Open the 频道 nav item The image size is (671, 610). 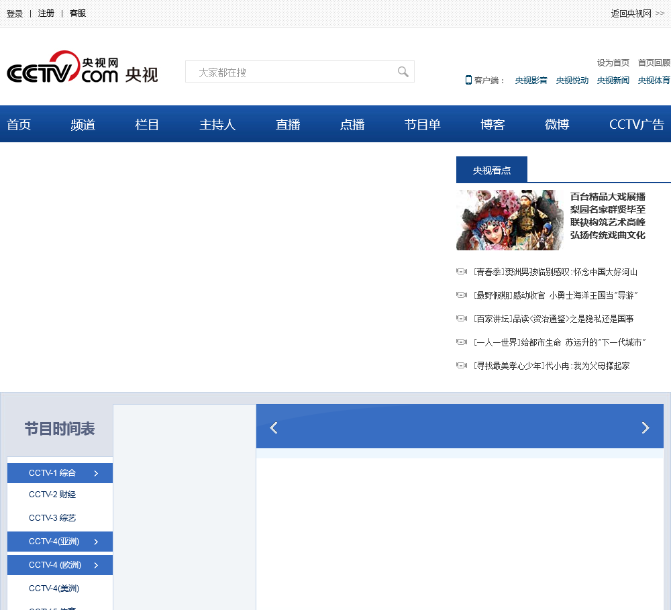[x=83, y=125]
